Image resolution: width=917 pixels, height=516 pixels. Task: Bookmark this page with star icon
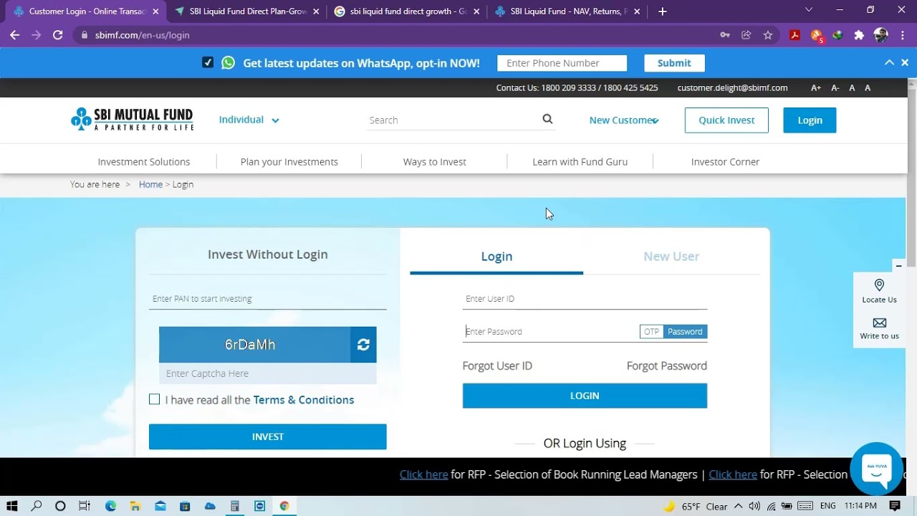(768, 34)
